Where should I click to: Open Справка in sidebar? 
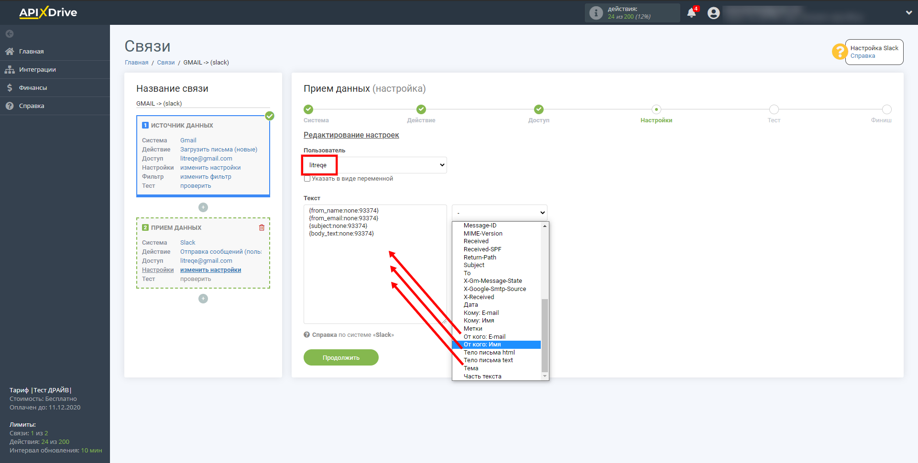point(55,106)
